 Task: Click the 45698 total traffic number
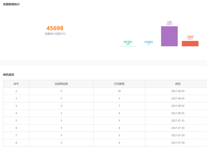coord(55,28)
